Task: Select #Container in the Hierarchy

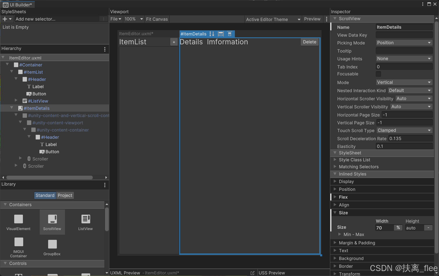Action: click(x=31, y=65)
